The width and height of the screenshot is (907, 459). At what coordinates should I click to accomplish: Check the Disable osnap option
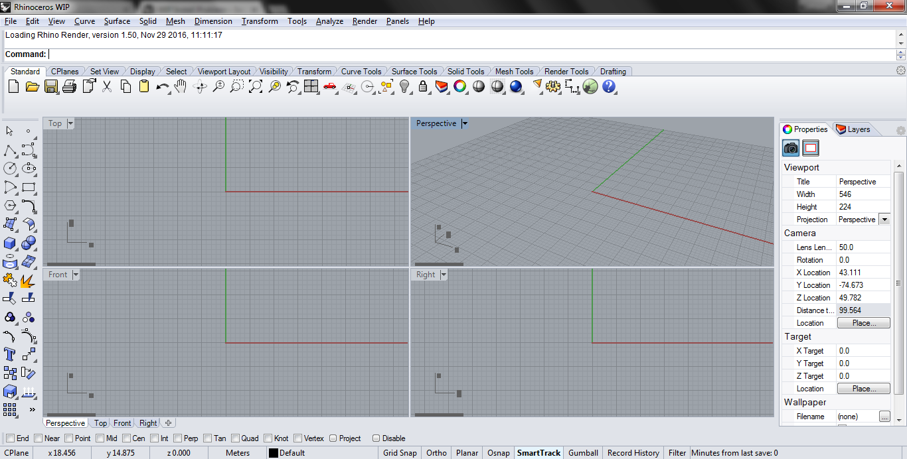tap(376, 438)
